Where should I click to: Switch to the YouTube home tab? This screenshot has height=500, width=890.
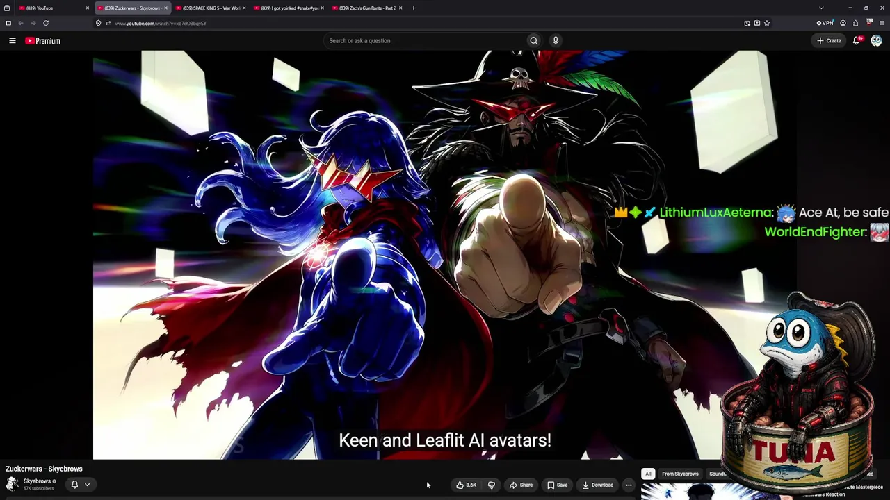pos(54,8)
